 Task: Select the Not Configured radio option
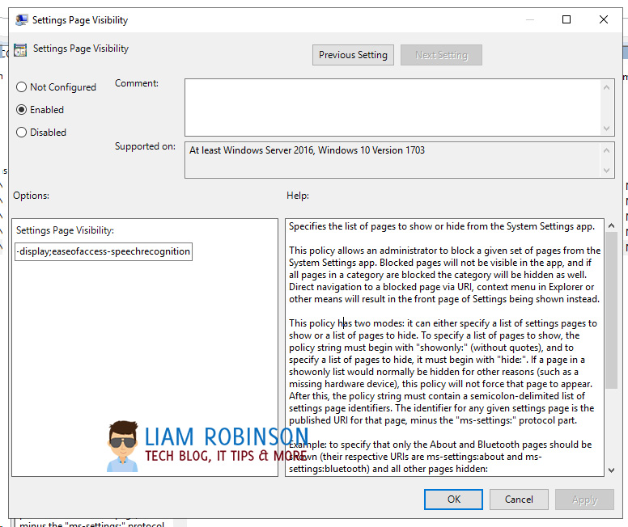[22, 87]
